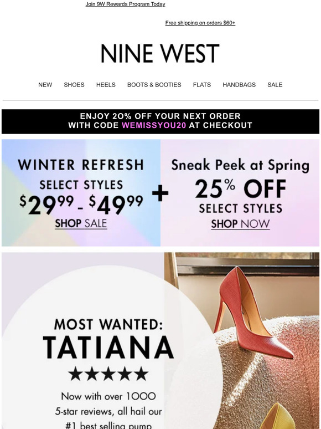Click the 20% off WEMISSYOU20 promo banner

161,121
